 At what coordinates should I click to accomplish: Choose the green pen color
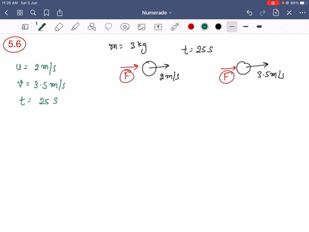(205, 26)
